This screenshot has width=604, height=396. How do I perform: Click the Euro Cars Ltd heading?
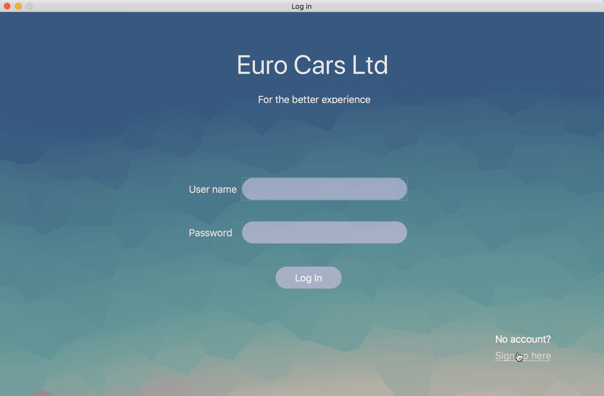tap(312, 65)
